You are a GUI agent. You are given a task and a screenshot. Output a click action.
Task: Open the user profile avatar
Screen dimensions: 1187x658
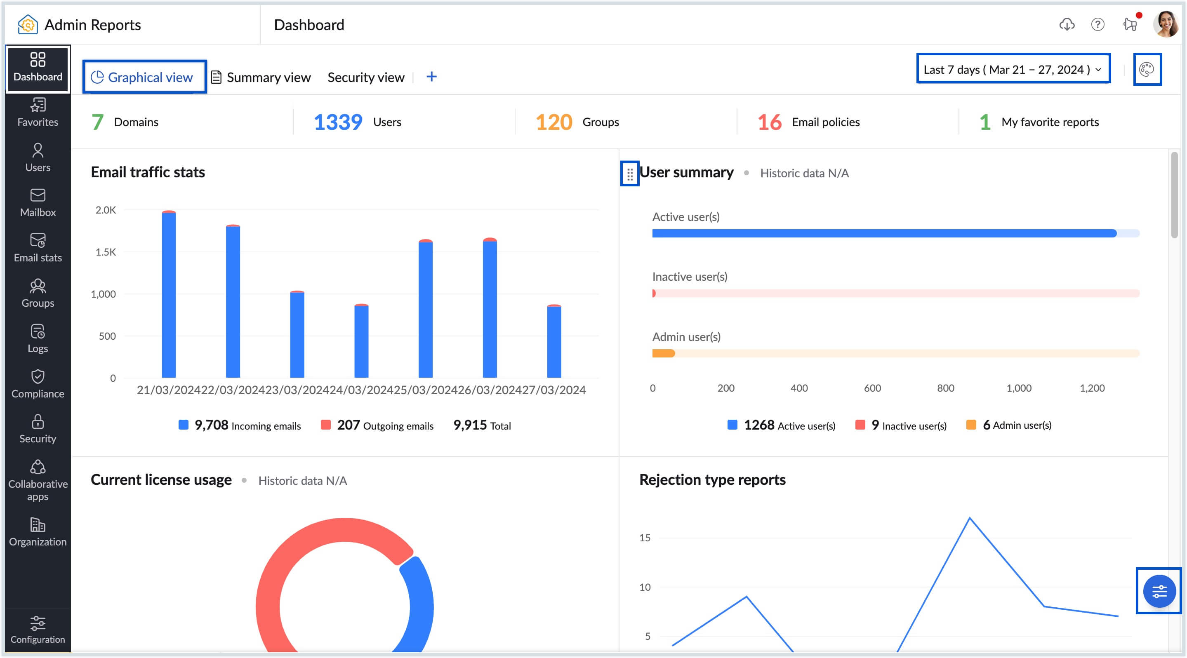1166,24
